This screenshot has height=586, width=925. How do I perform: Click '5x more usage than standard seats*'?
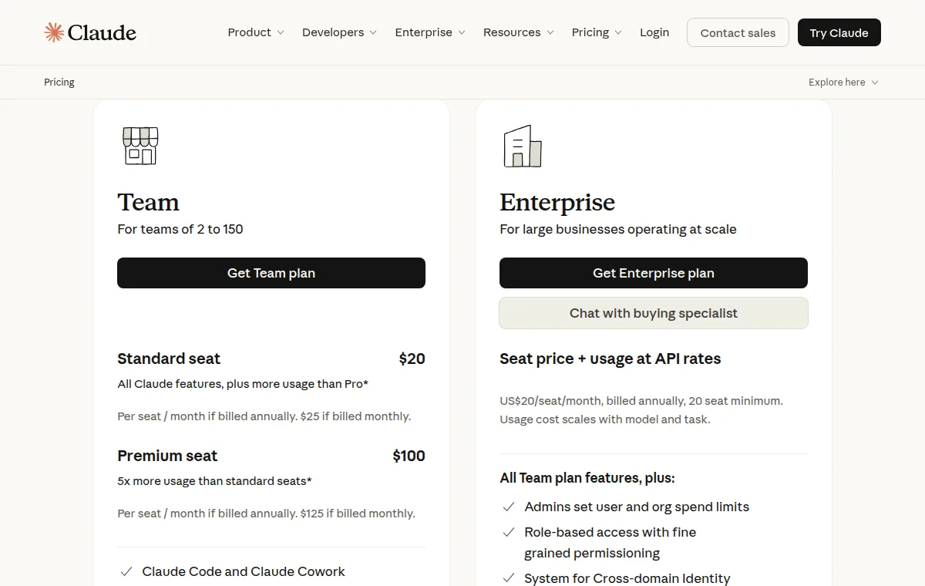pyautogui.click(x=215, y=481)
